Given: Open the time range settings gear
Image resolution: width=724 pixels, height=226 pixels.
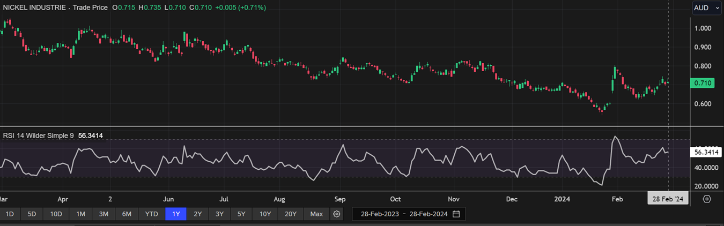Looking at the screenshot, I should (337, 214).
